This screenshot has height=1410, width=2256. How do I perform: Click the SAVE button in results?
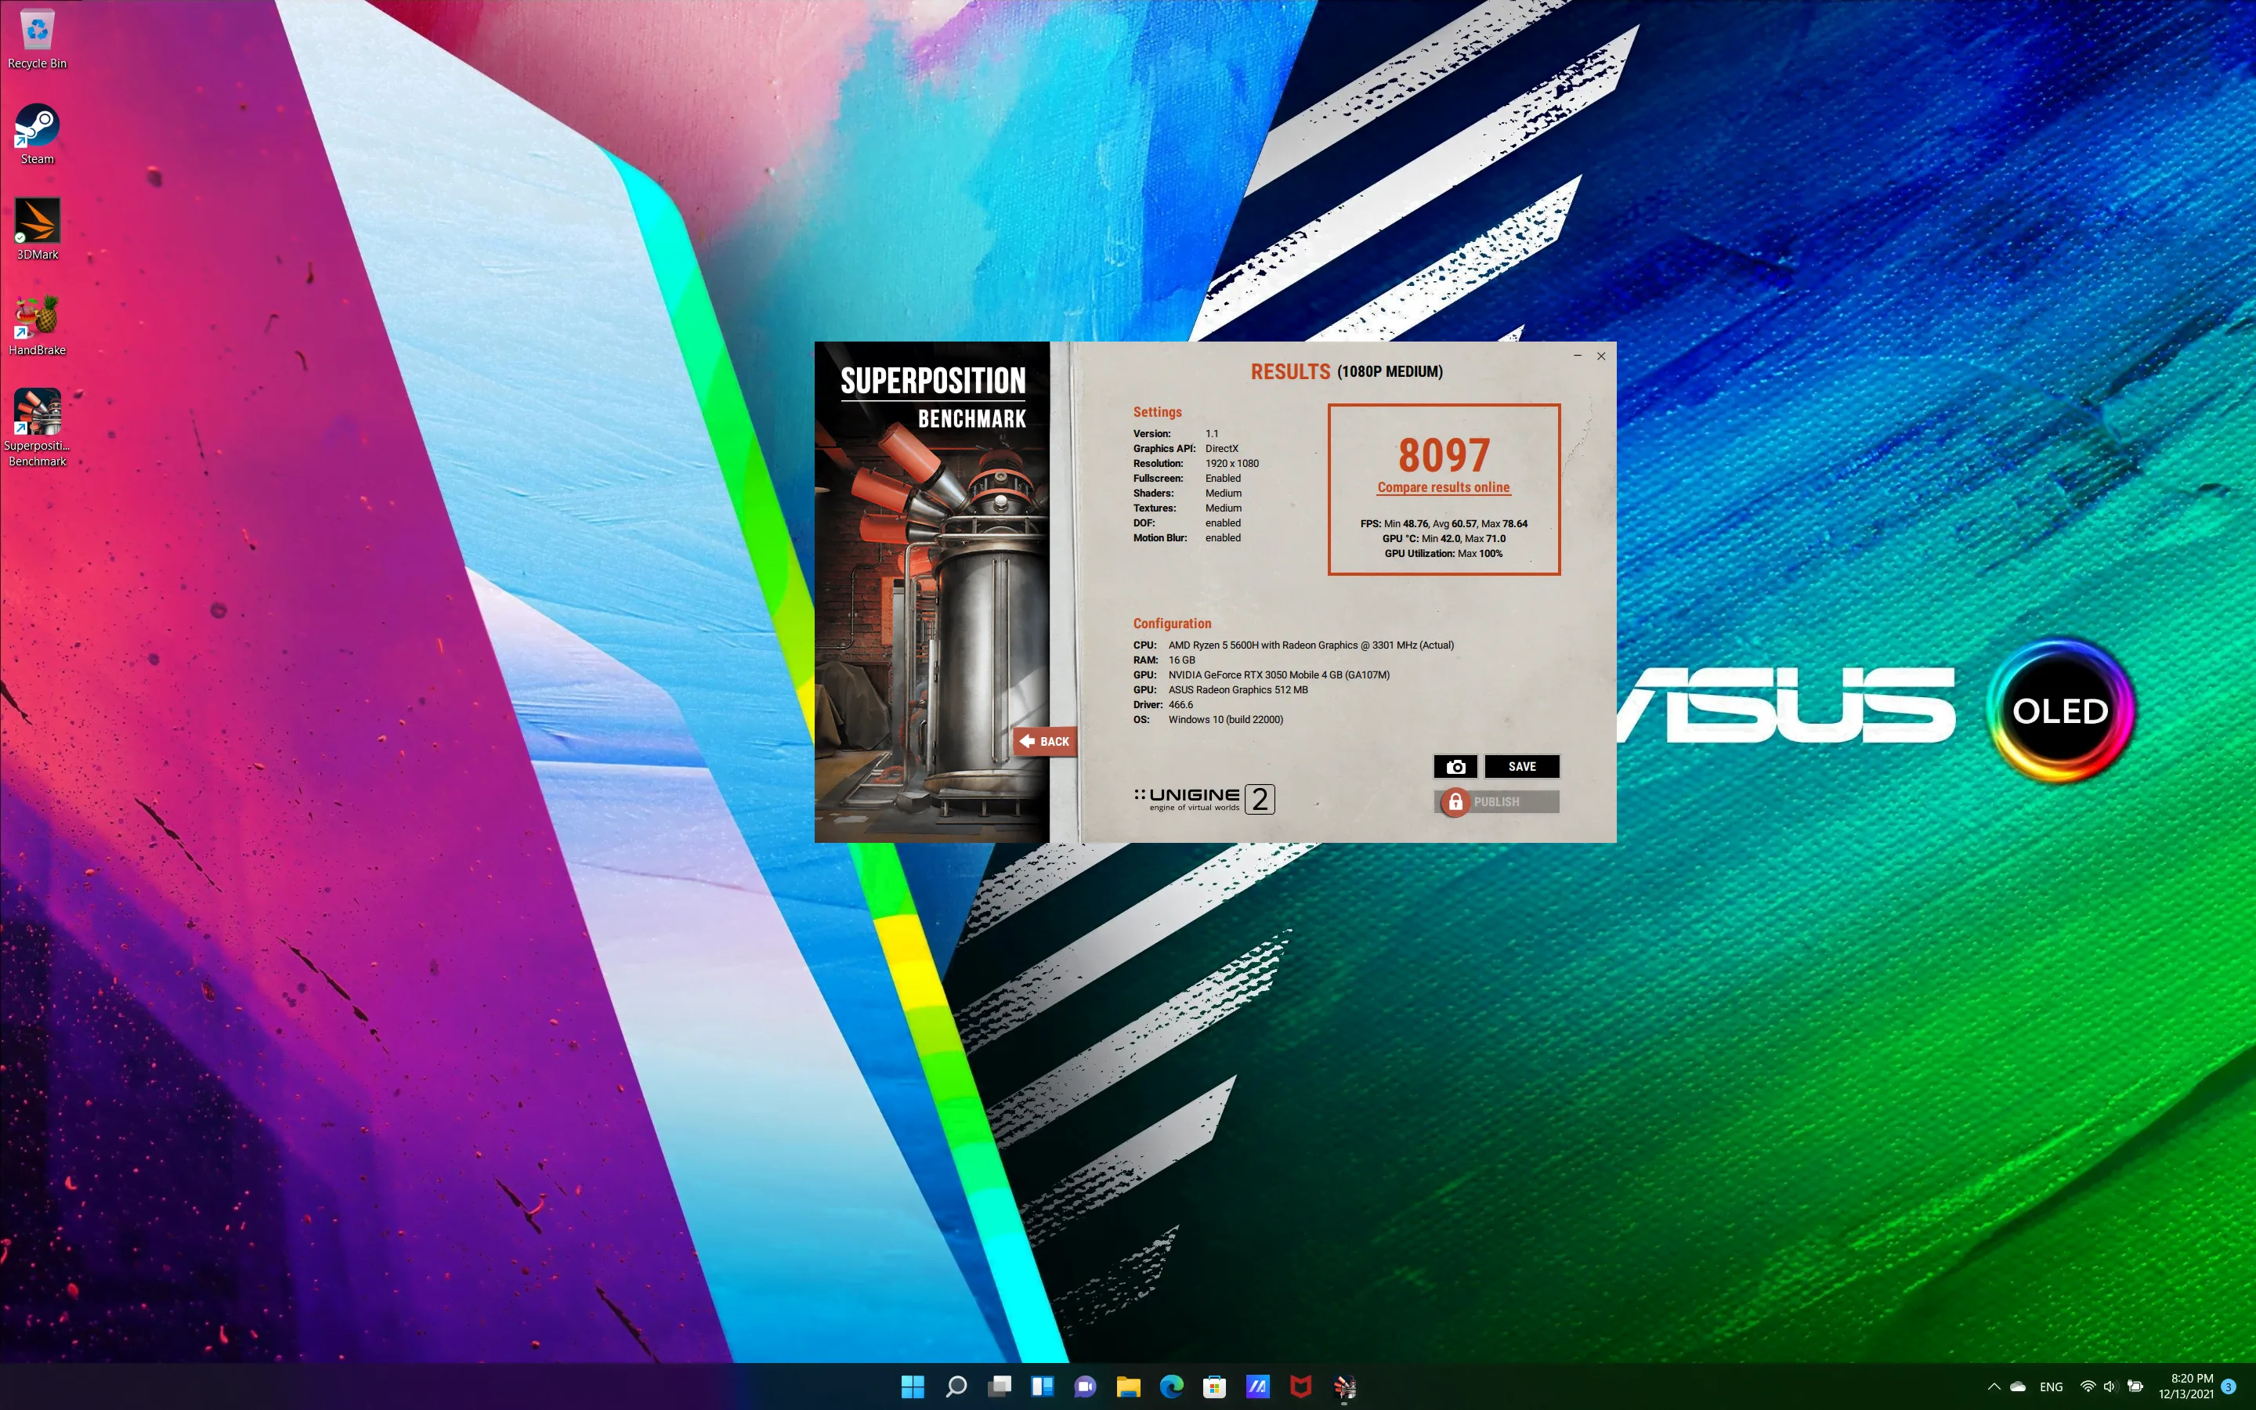coord(1521,767)
